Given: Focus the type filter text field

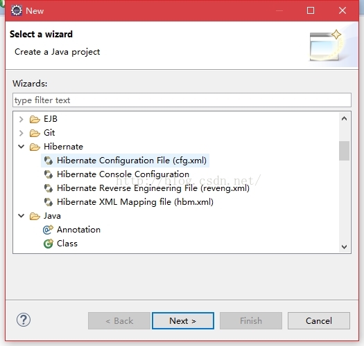Looking at the screenshot, I should [182, 100].
